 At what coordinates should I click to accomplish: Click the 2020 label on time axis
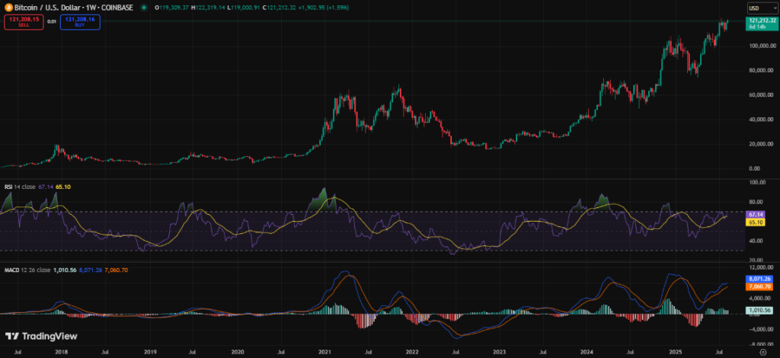tap(238, 350)
